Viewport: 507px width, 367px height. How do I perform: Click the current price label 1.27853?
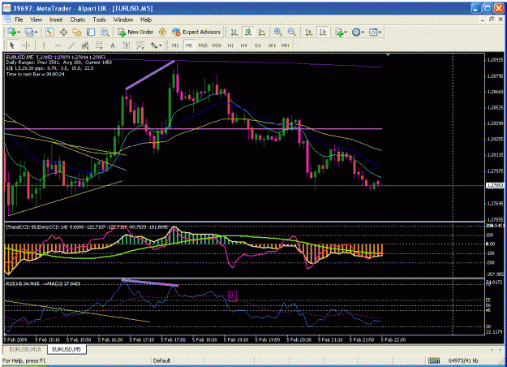[495, 185]
